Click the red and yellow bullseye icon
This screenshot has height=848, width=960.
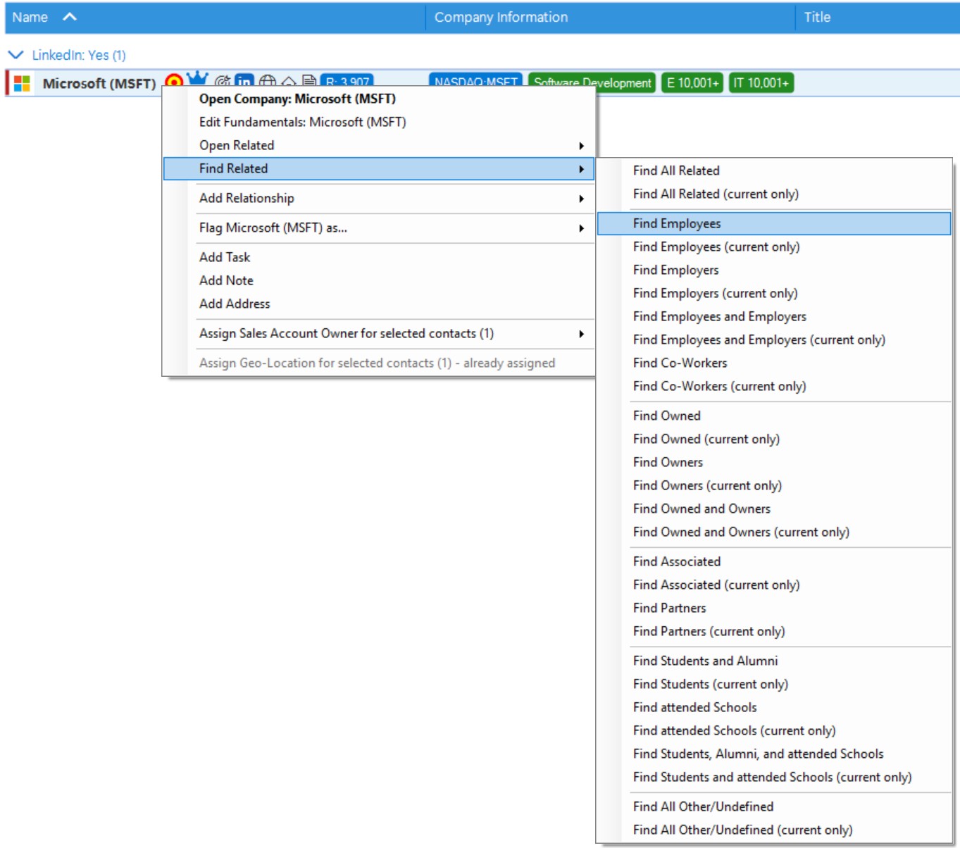coord(173,81)
